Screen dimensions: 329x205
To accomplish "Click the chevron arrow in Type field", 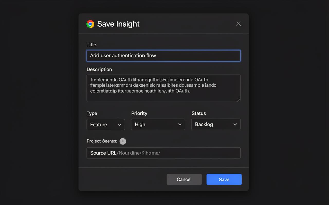I will click(x=120, y=125).
